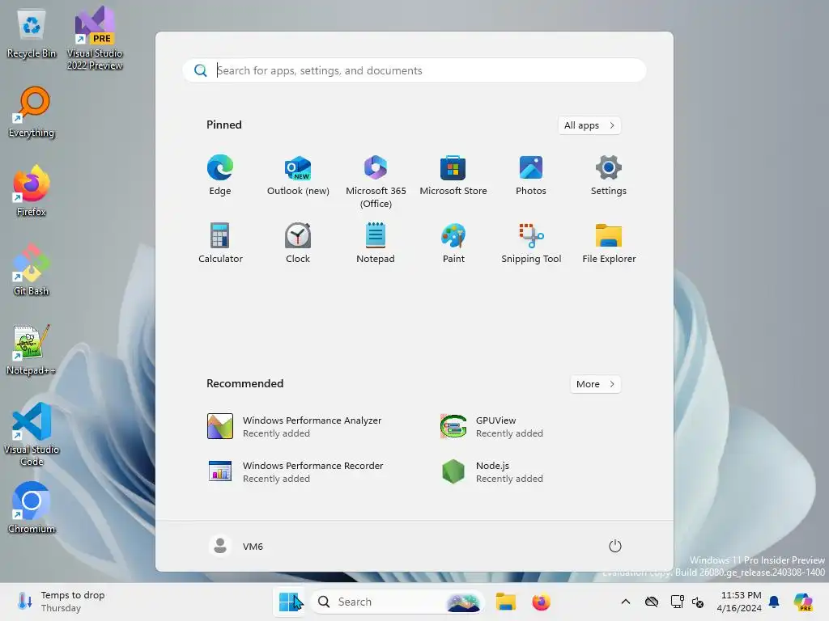Select Visual Studio 2022 Preview desktop shortcut
This screenshot has height=621, width=829.
(x=95, y=38)
